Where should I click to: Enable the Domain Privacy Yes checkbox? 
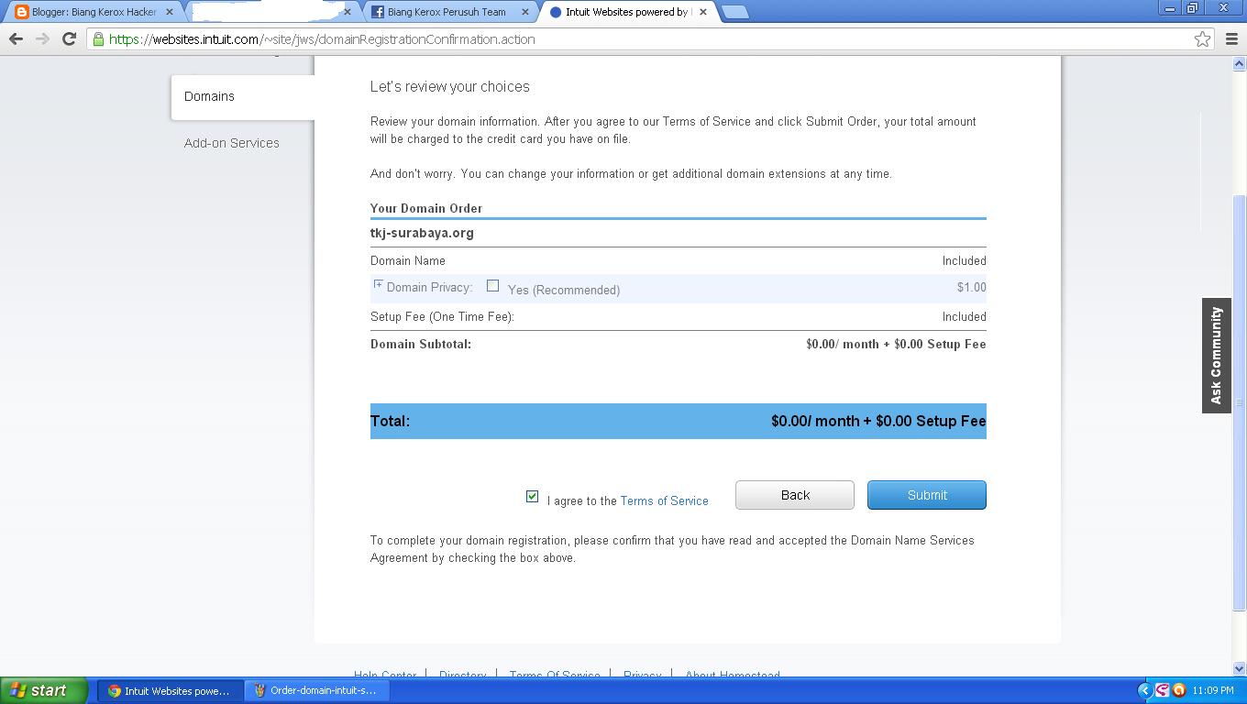tap(492, 286)
